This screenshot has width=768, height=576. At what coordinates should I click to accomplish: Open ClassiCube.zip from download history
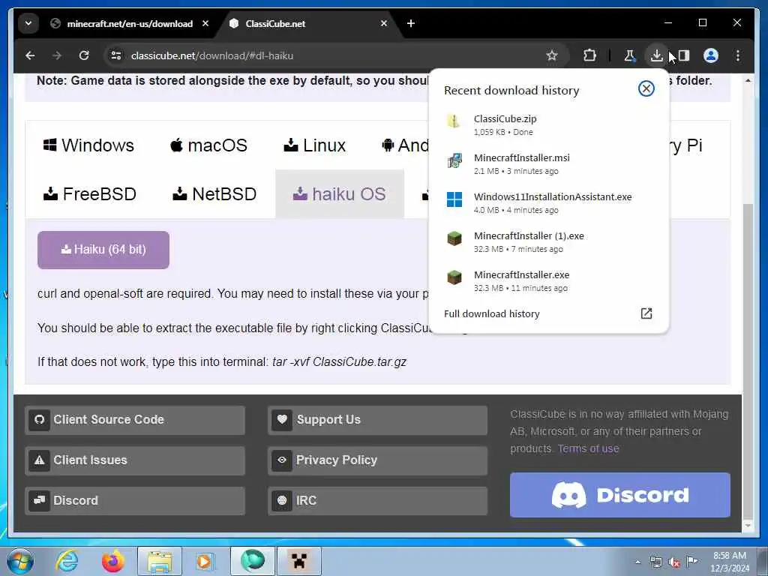(x=548, y=125)
